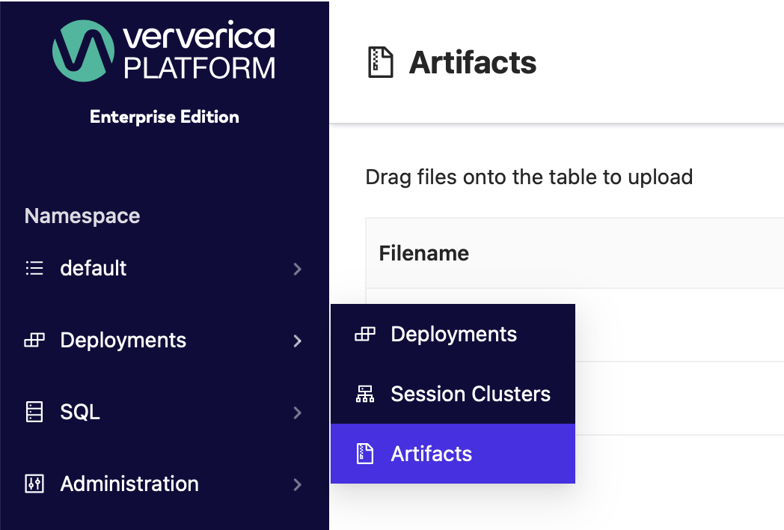Click the Filename column header
The width and height of the screenshot is (784, 530).
click(x=424, y=253)
